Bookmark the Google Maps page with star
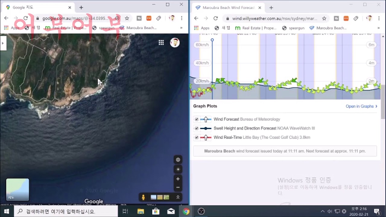 coord(127,18)
